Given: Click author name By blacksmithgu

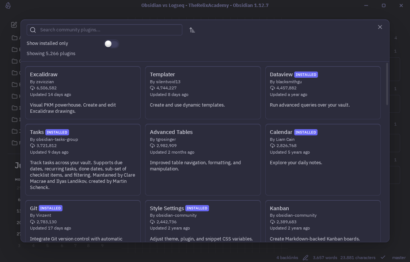Looking at the screenshot, I should click(286, 82).
